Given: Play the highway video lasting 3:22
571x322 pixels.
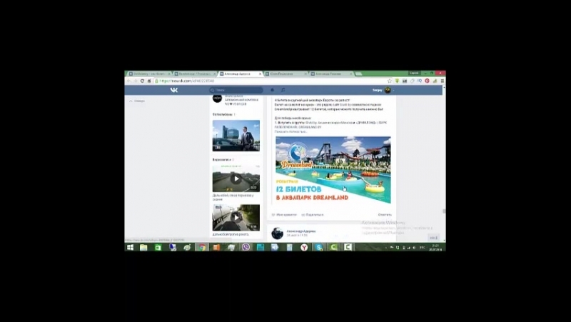Looking at the screenshot, I should pyautogui.click(x=236, y=178).
